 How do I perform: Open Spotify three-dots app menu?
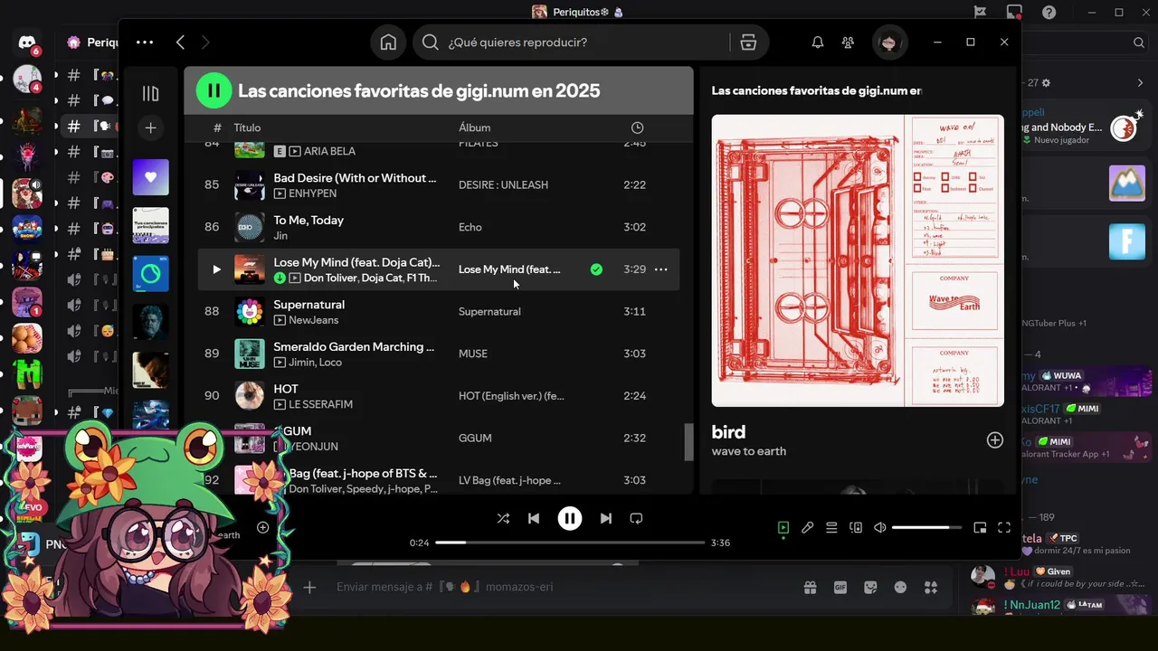145,42
